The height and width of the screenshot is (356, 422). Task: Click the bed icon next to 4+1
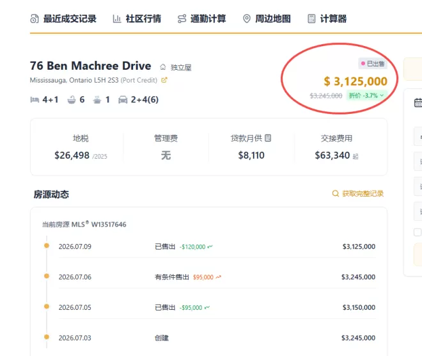[x=35, y=100]
